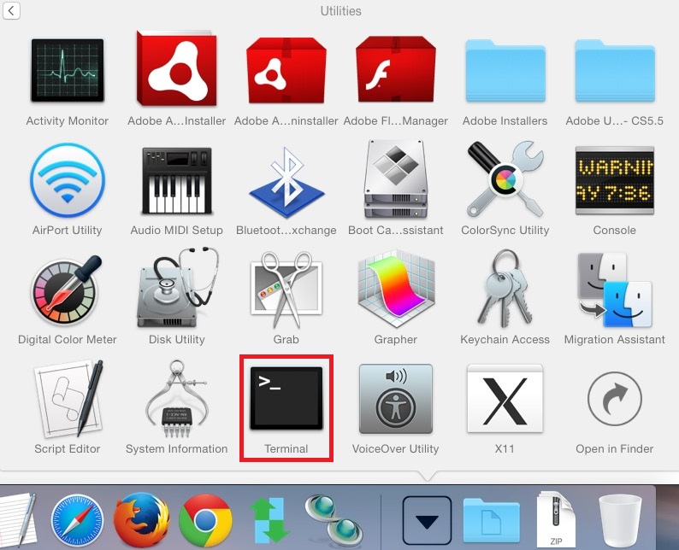The width and height of the screenshot is (679, 550).
Task: Click the Digital Color Meter label
Action: pyautogui.click(x=67, y=339)
